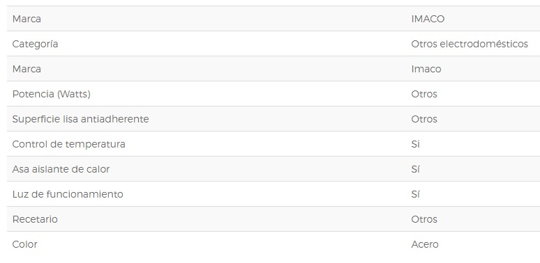Click the Imaco value in second Marca row
Image resolution: width=540 pixels, height=263 pixels.
(x=426, y=69)
